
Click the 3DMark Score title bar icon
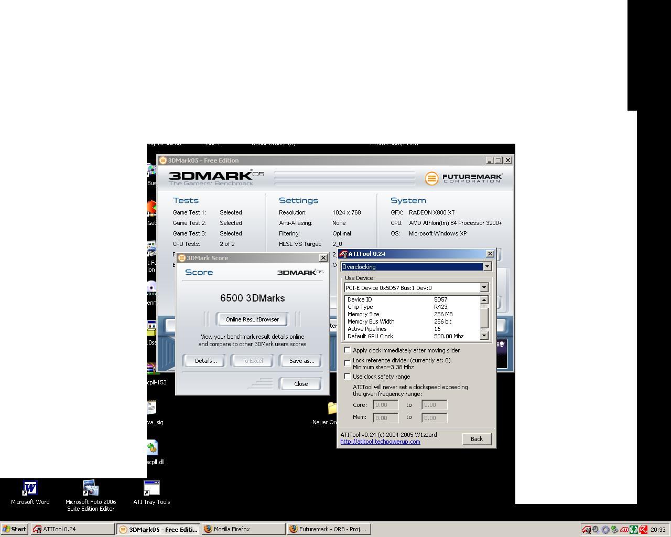pos(182,258)
